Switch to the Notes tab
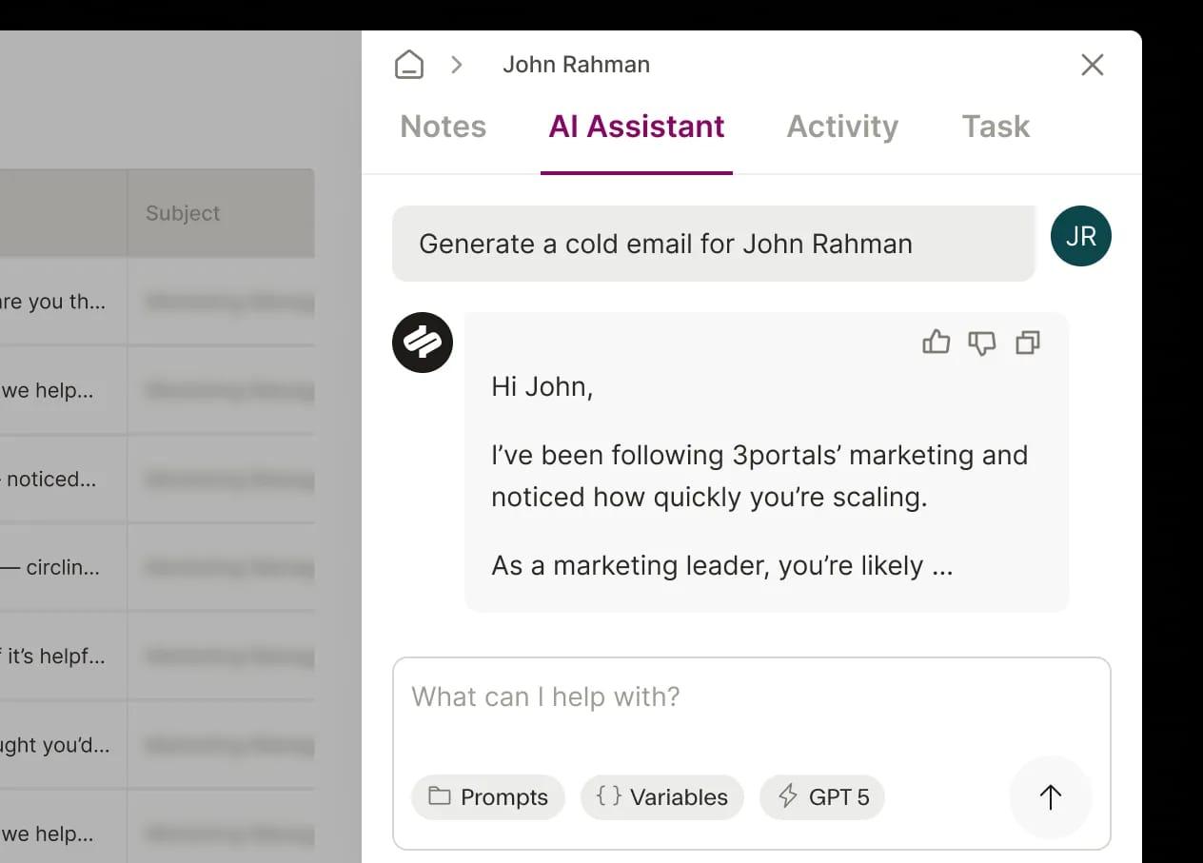The height and width of the screenshot is (863, 1203). click(444, 127)
